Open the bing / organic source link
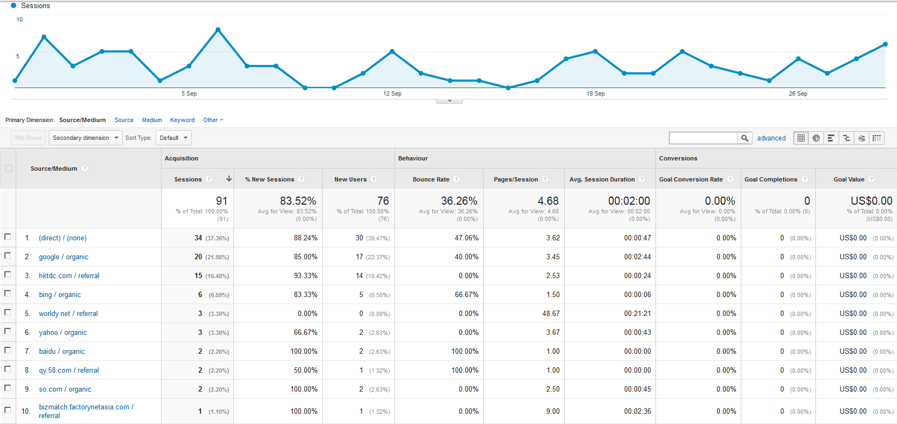This screenshot has height=424, width=897. [x=59, y=294]
